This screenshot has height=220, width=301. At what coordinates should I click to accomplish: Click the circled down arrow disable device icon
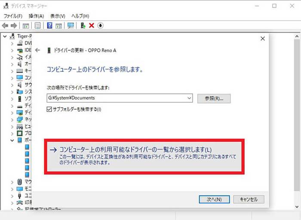tap(100, 25)
